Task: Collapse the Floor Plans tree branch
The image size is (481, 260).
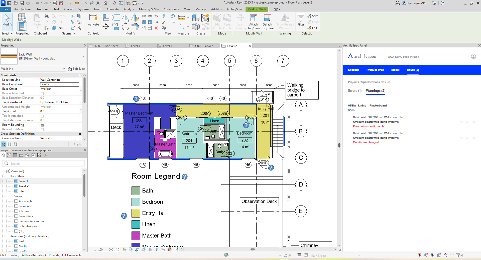Action: point(7,176)
